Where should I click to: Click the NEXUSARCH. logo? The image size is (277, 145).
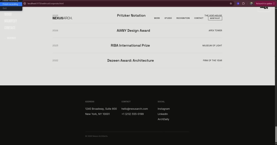(x=62, y=18)
